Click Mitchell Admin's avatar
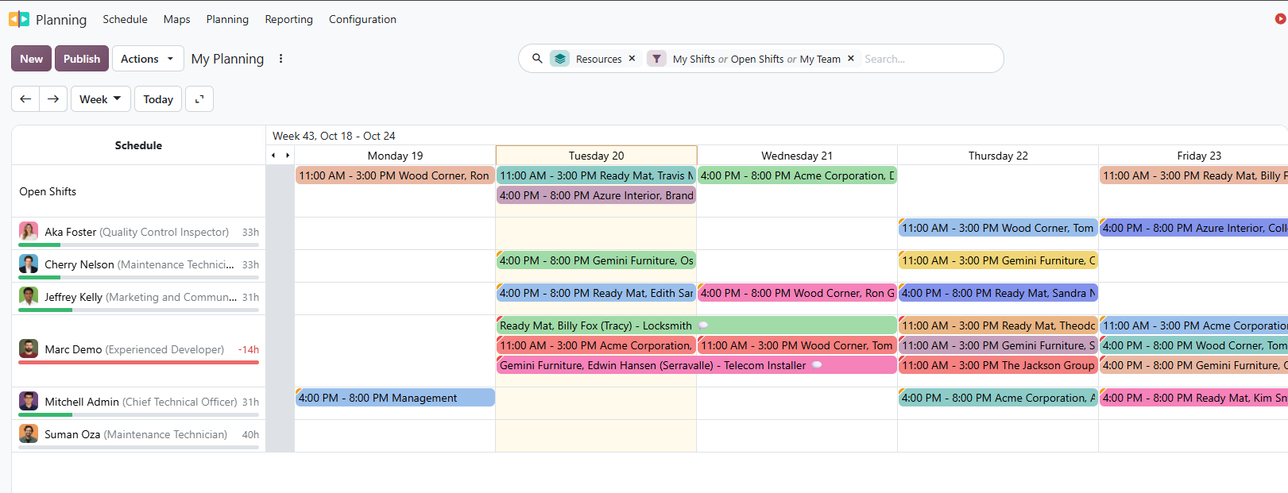 pyautogui.click(x=29, y=402)
